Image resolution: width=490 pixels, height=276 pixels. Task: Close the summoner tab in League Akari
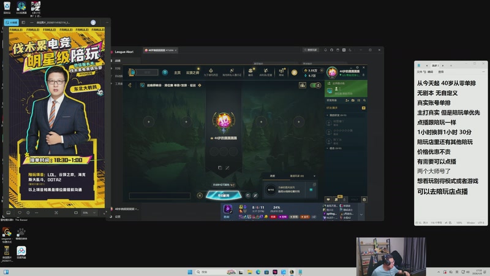point(176,50)
